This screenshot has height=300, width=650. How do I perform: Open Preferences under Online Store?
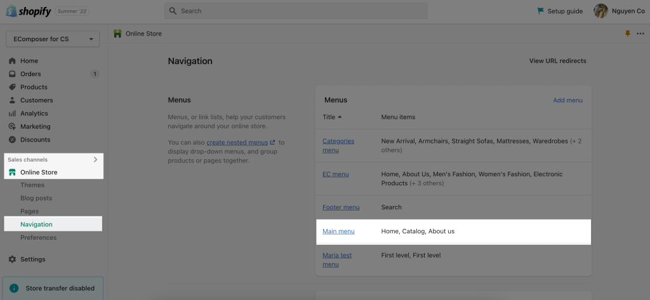(x=39, y=238)
